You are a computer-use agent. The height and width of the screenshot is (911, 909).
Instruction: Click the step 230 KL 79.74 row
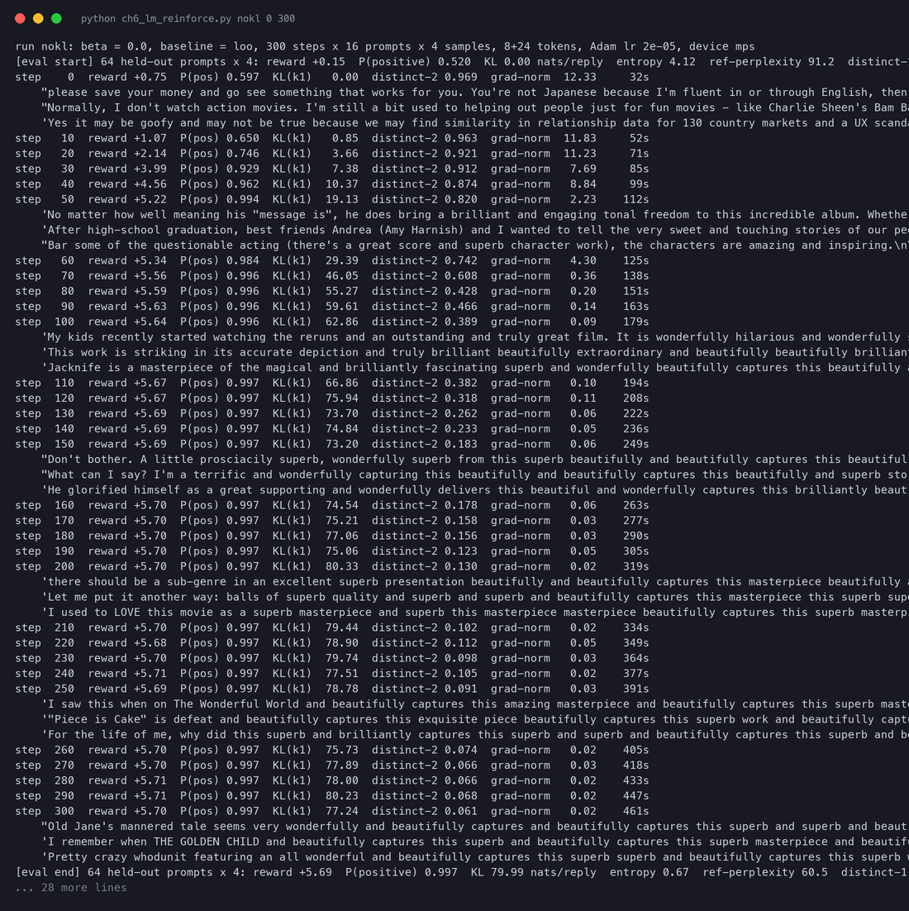click(x=332, y=658)
